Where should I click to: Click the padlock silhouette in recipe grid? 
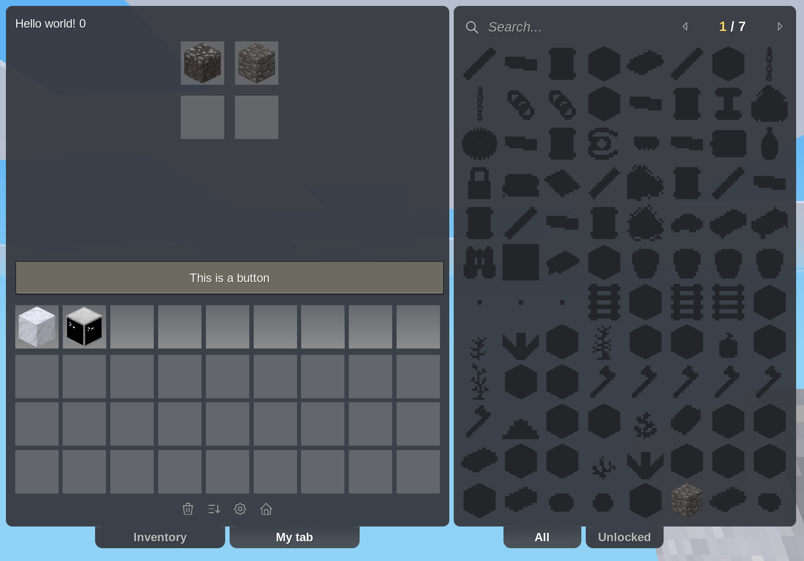tap(479, 183)
